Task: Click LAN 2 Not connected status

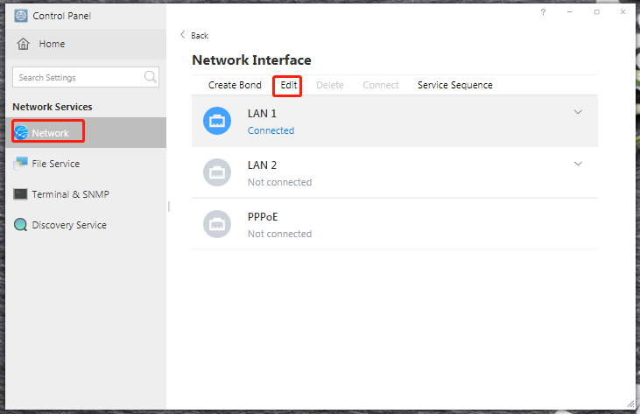Action: pyautogui.click(x=279, y=182)
